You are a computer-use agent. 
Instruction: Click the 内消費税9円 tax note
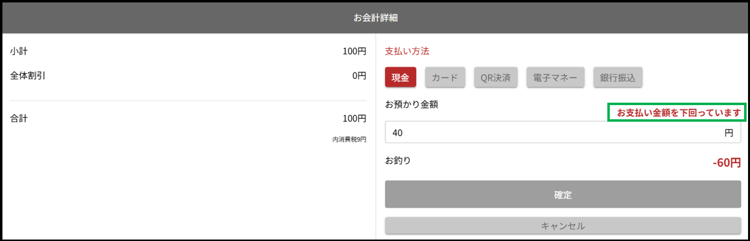pos(349,140)
